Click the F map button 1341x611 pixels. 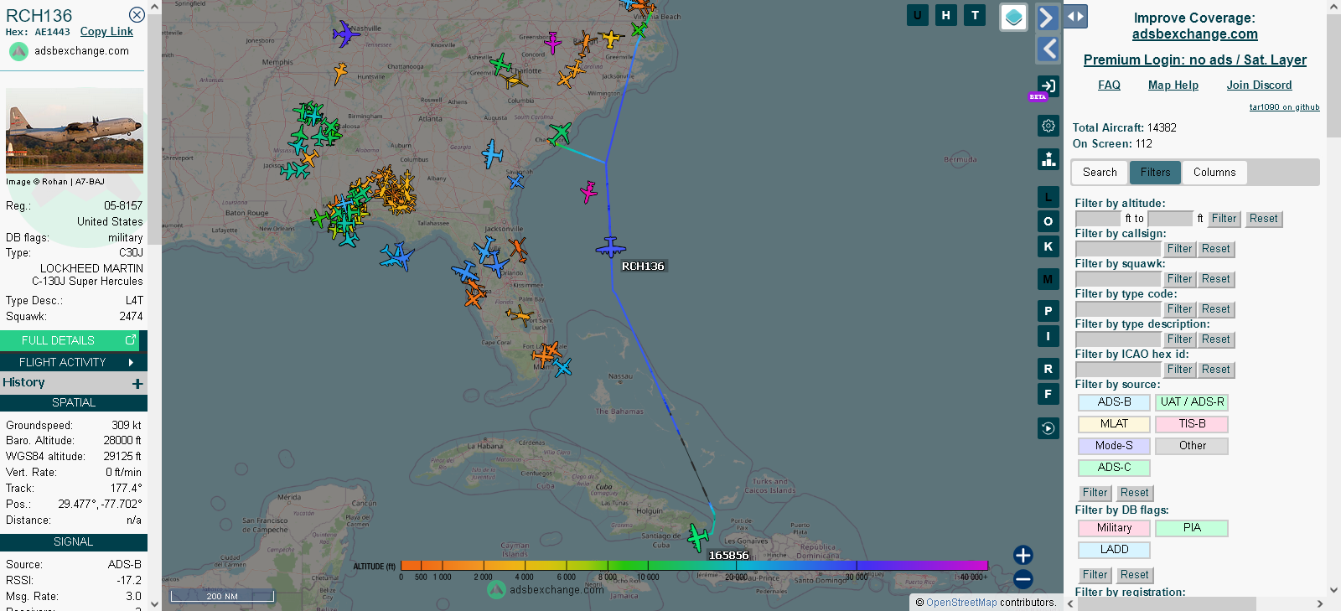click(x=1048, y=393)
